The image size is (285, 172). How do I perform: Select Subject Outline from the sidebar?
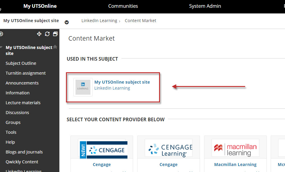[x=21, y=63]
